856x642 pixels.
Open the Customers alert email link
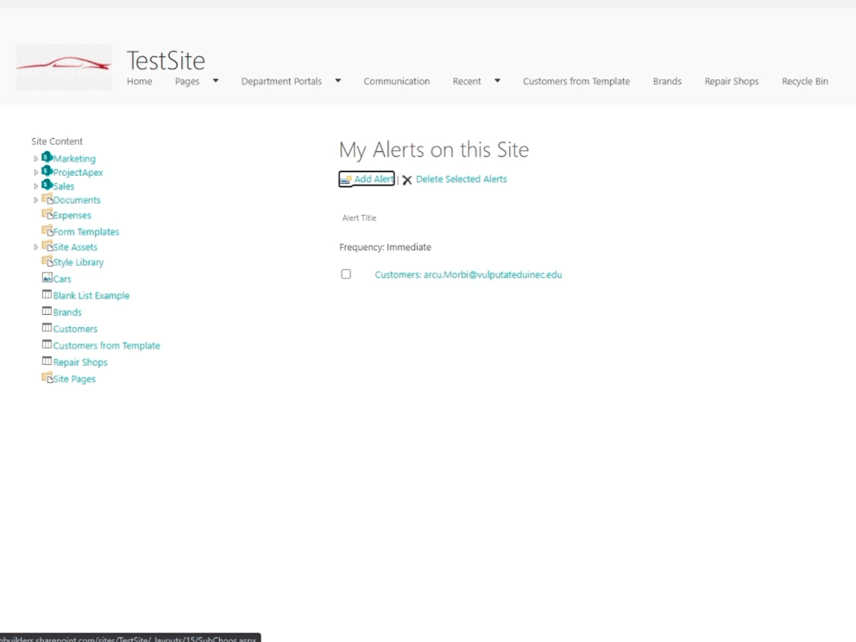click(x=468, y=275)
